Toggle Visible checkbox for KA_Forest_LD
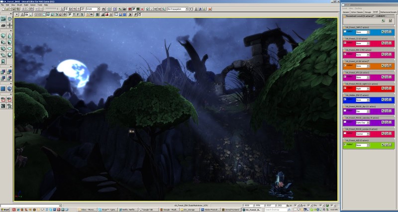Image resolution: width=398 pixels, height=212 pixels. 345,66
